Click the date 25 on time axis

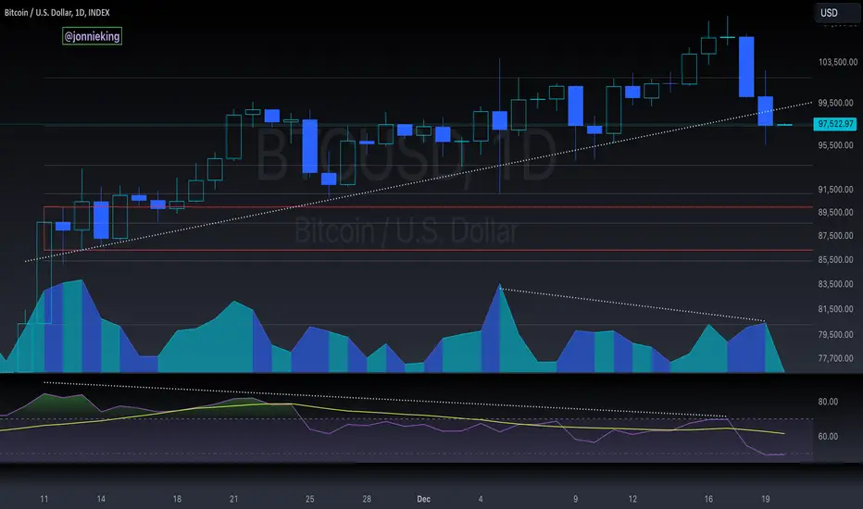coord(310,499)
